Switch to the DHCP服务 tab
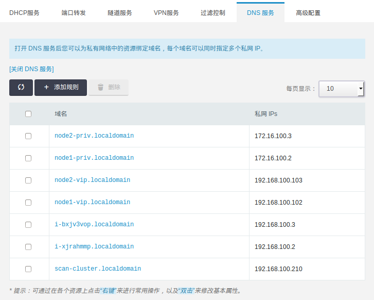374x300 pixels. pyautogui.click(x=24, y=12)
